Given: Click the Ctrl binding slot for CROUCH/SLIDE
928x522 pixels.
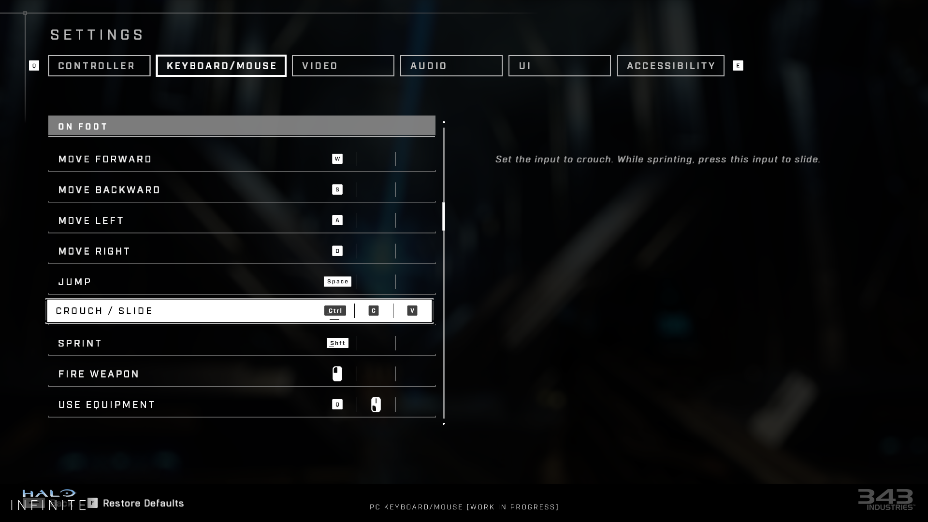Looking at the screenshot, I should click(334, 310).
